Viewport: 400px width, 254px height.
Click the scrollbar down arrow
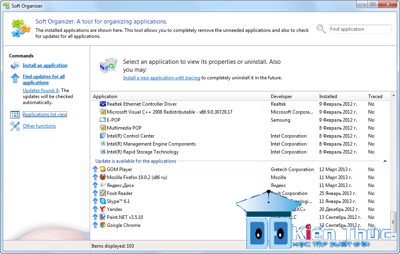coord(394,236)
